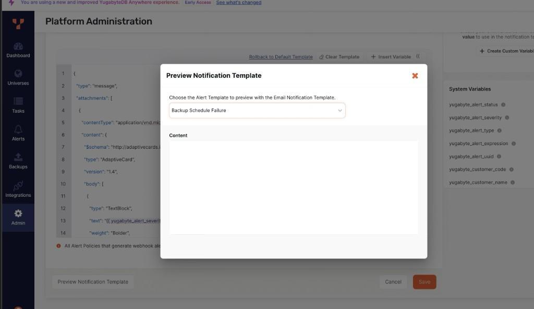Click line 8 "type": "AdaptiveCard" in editor
Image resolution: width=534 pixels, height=309 pixels.
pyautogui.click(x=110, y=160)
